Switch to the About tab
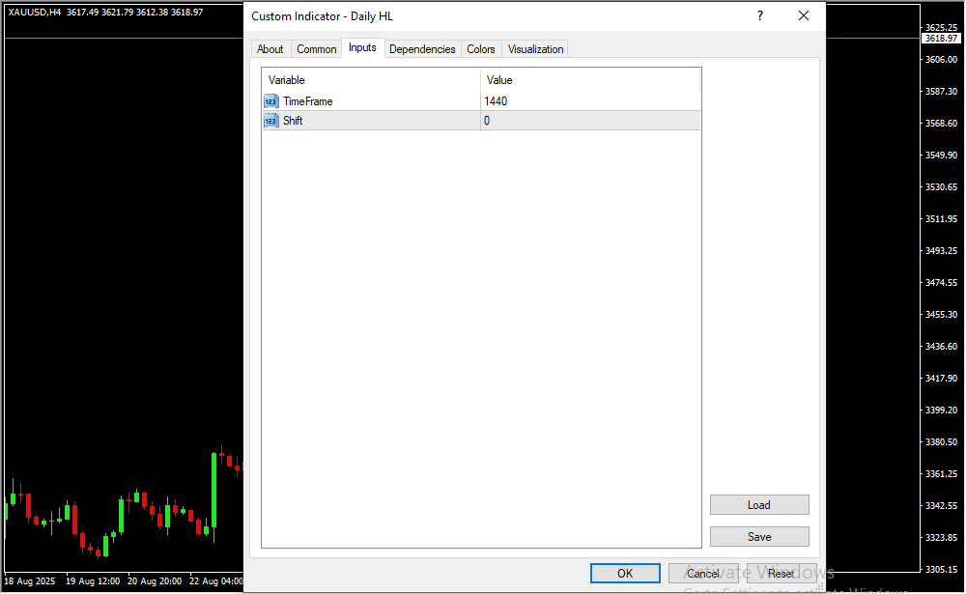Image resolution: width=966 pixels, height=594 pixels. tap(270, 49)
